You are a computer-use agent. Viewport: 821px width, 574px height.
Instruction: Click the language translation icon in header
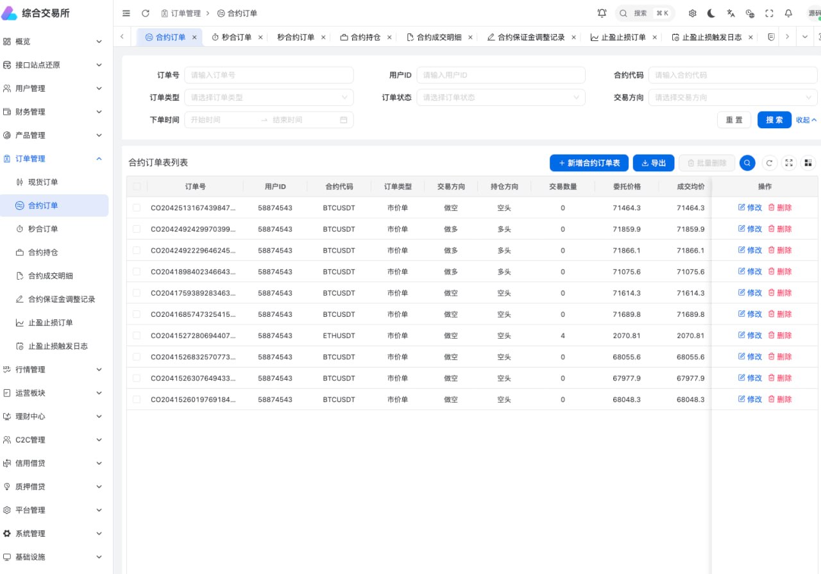[731, 13]
